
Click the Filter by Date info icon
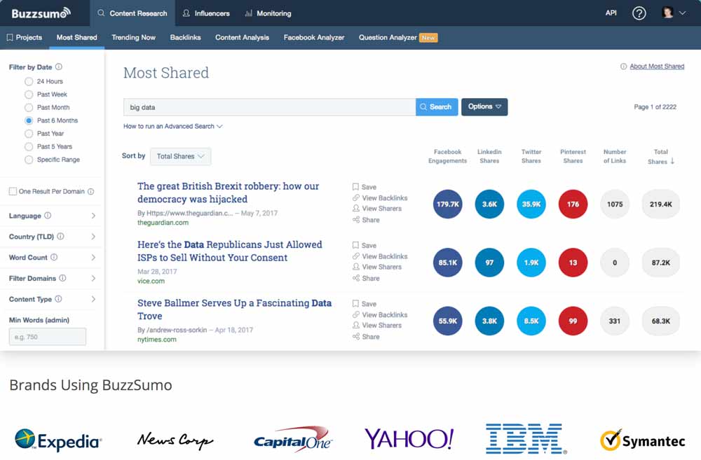tap(59, 67)
